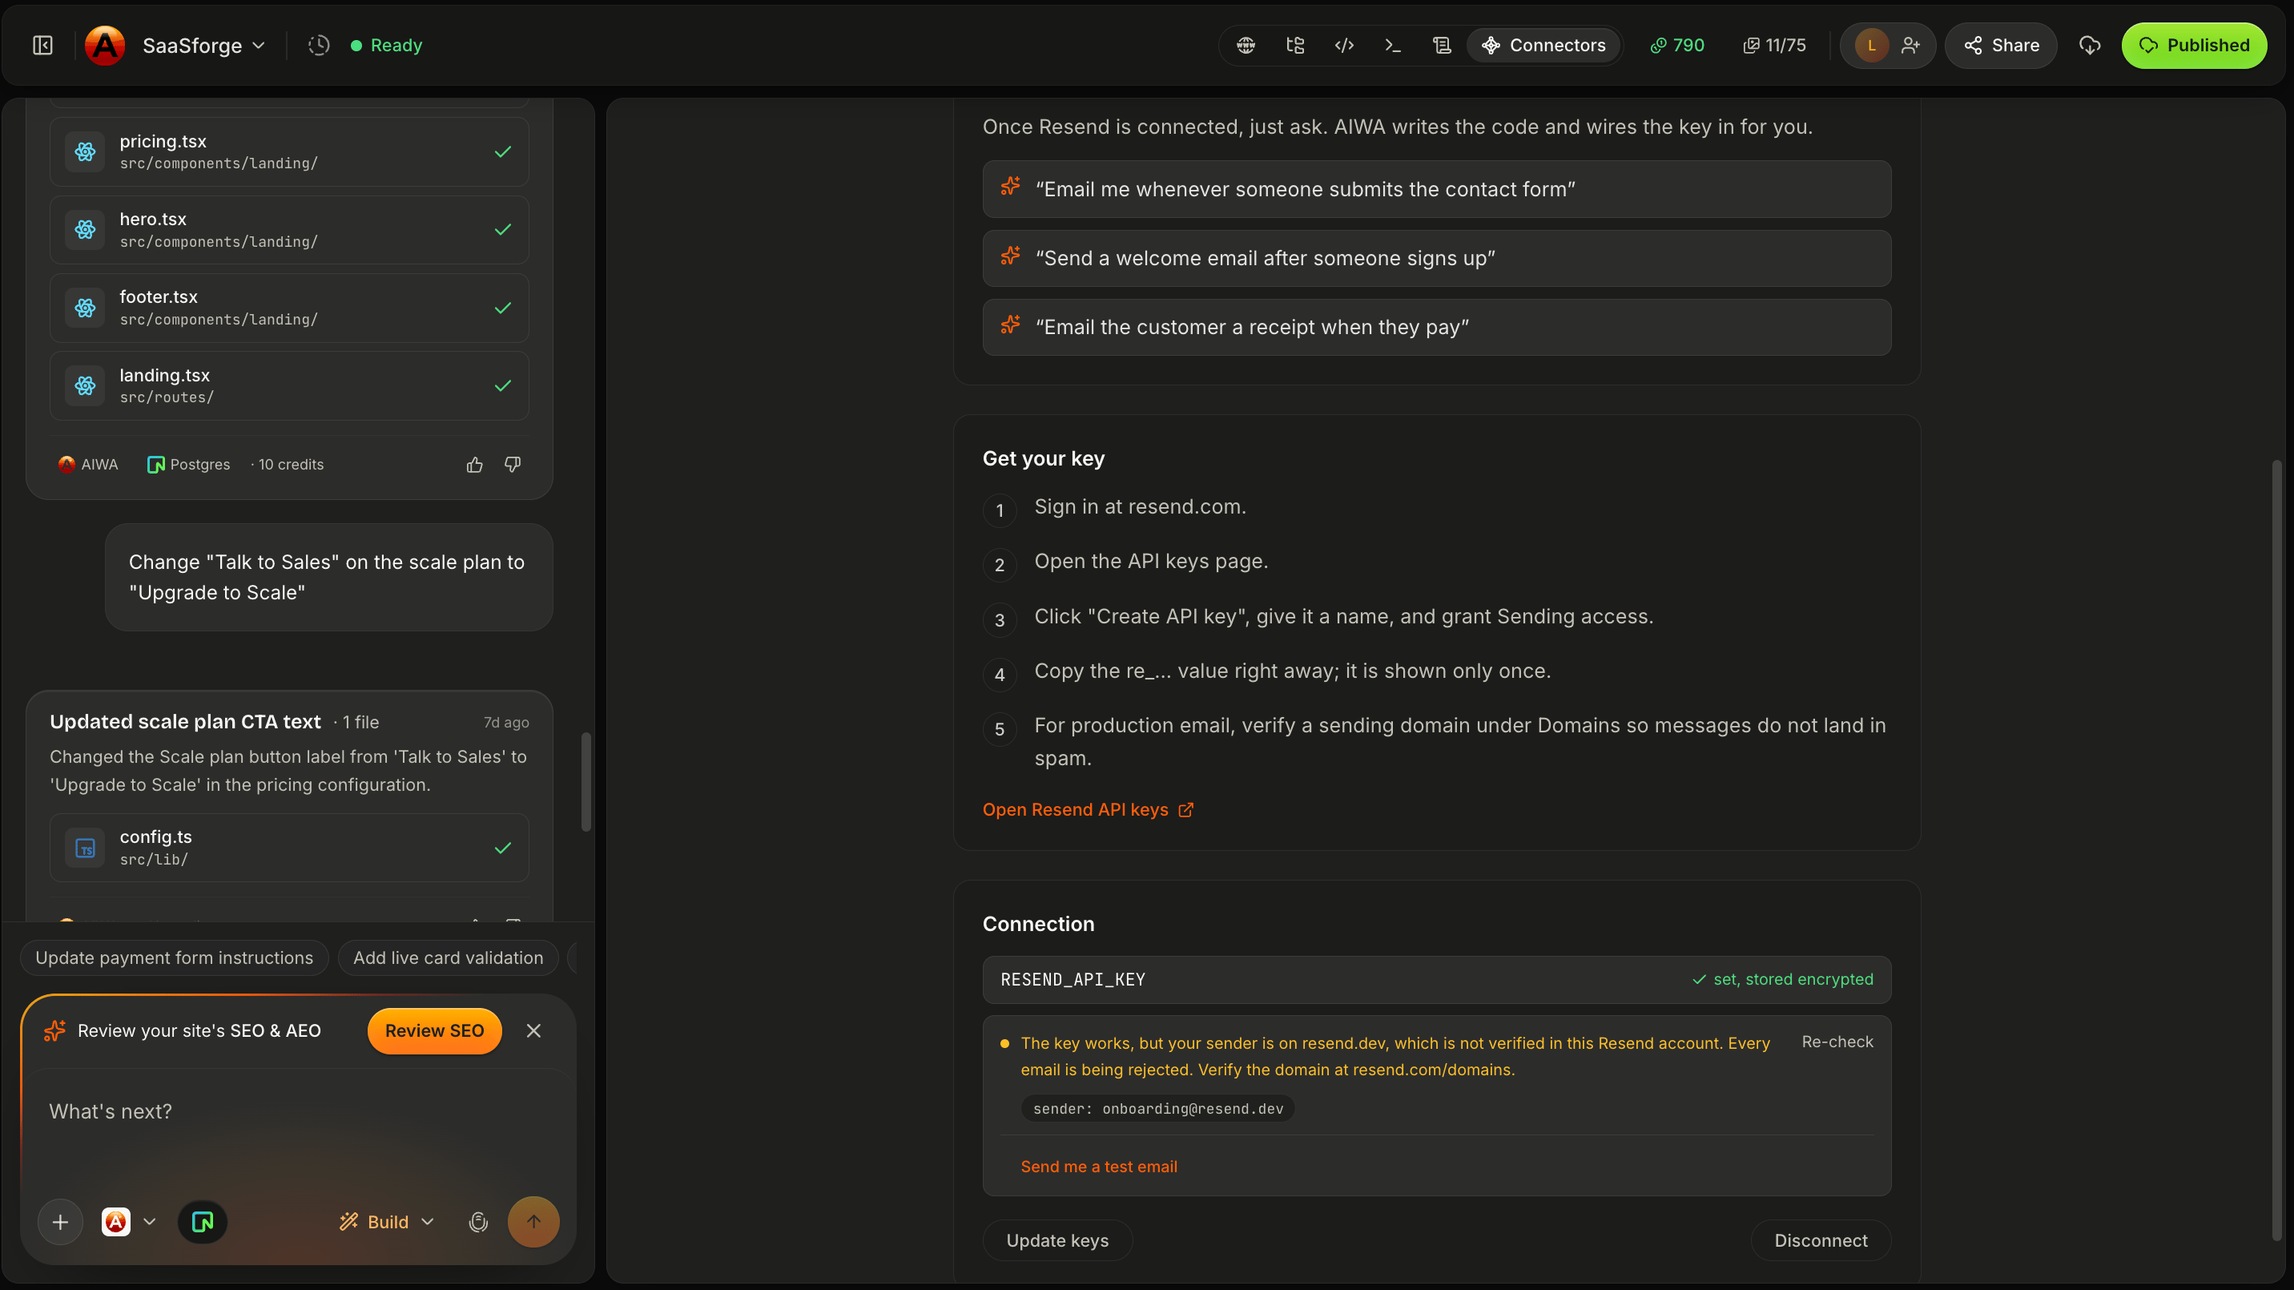Click the L user avatar

(x=1872, y=46)
